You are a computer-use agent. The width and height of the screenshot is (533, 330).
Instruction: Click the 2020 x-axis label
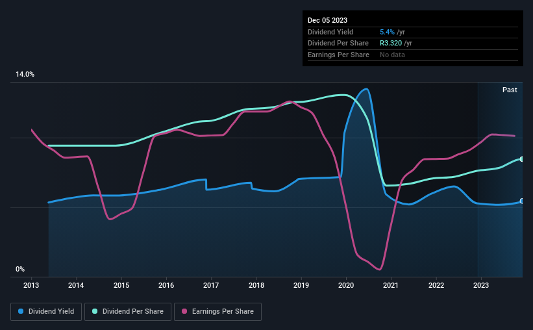click(346, 285)
